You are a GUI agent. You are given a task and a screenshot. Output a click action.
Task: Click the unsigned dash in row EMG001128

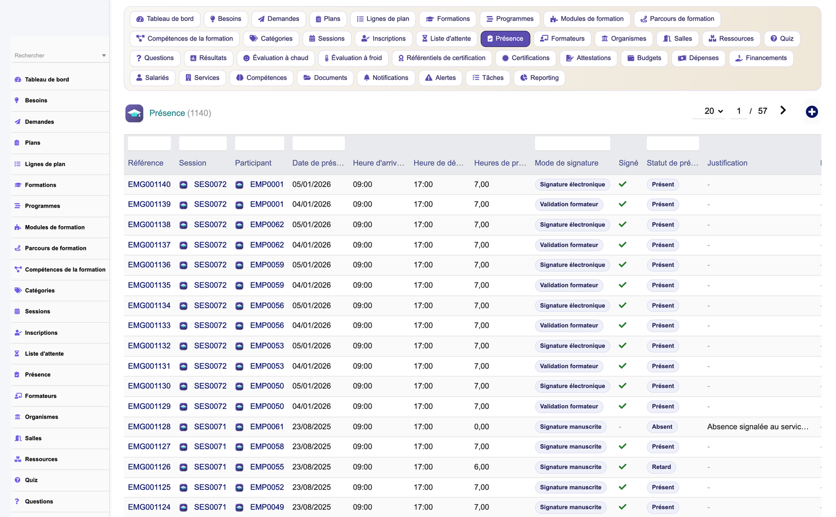pos(620,427)
